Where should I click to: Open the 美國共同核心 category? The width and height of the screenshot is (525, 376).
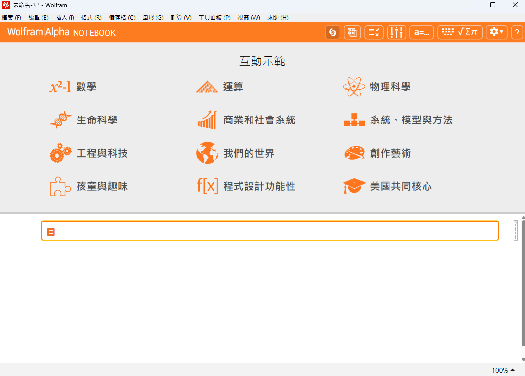[401, 186]
